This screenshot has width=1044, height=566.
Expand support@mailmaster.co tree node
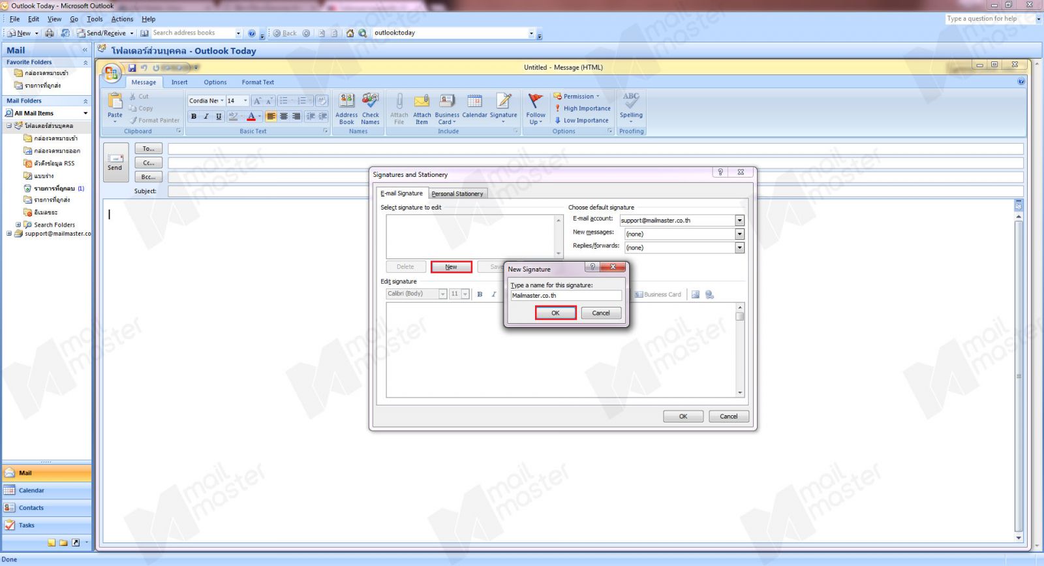(x=9, y=234)
